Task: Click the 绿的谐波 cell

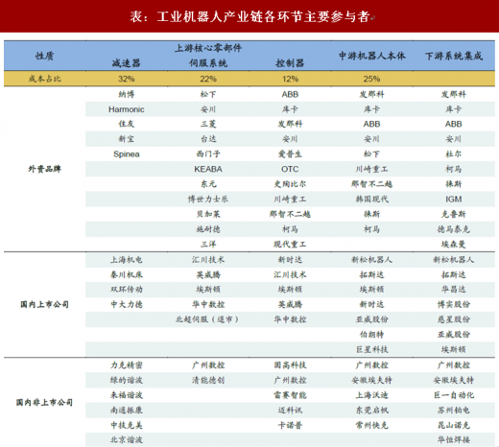Action: 126,380
